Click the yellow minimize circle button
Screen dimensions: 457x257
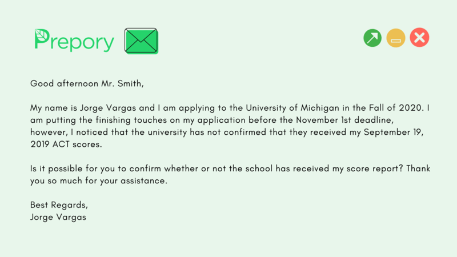point(396,38)
